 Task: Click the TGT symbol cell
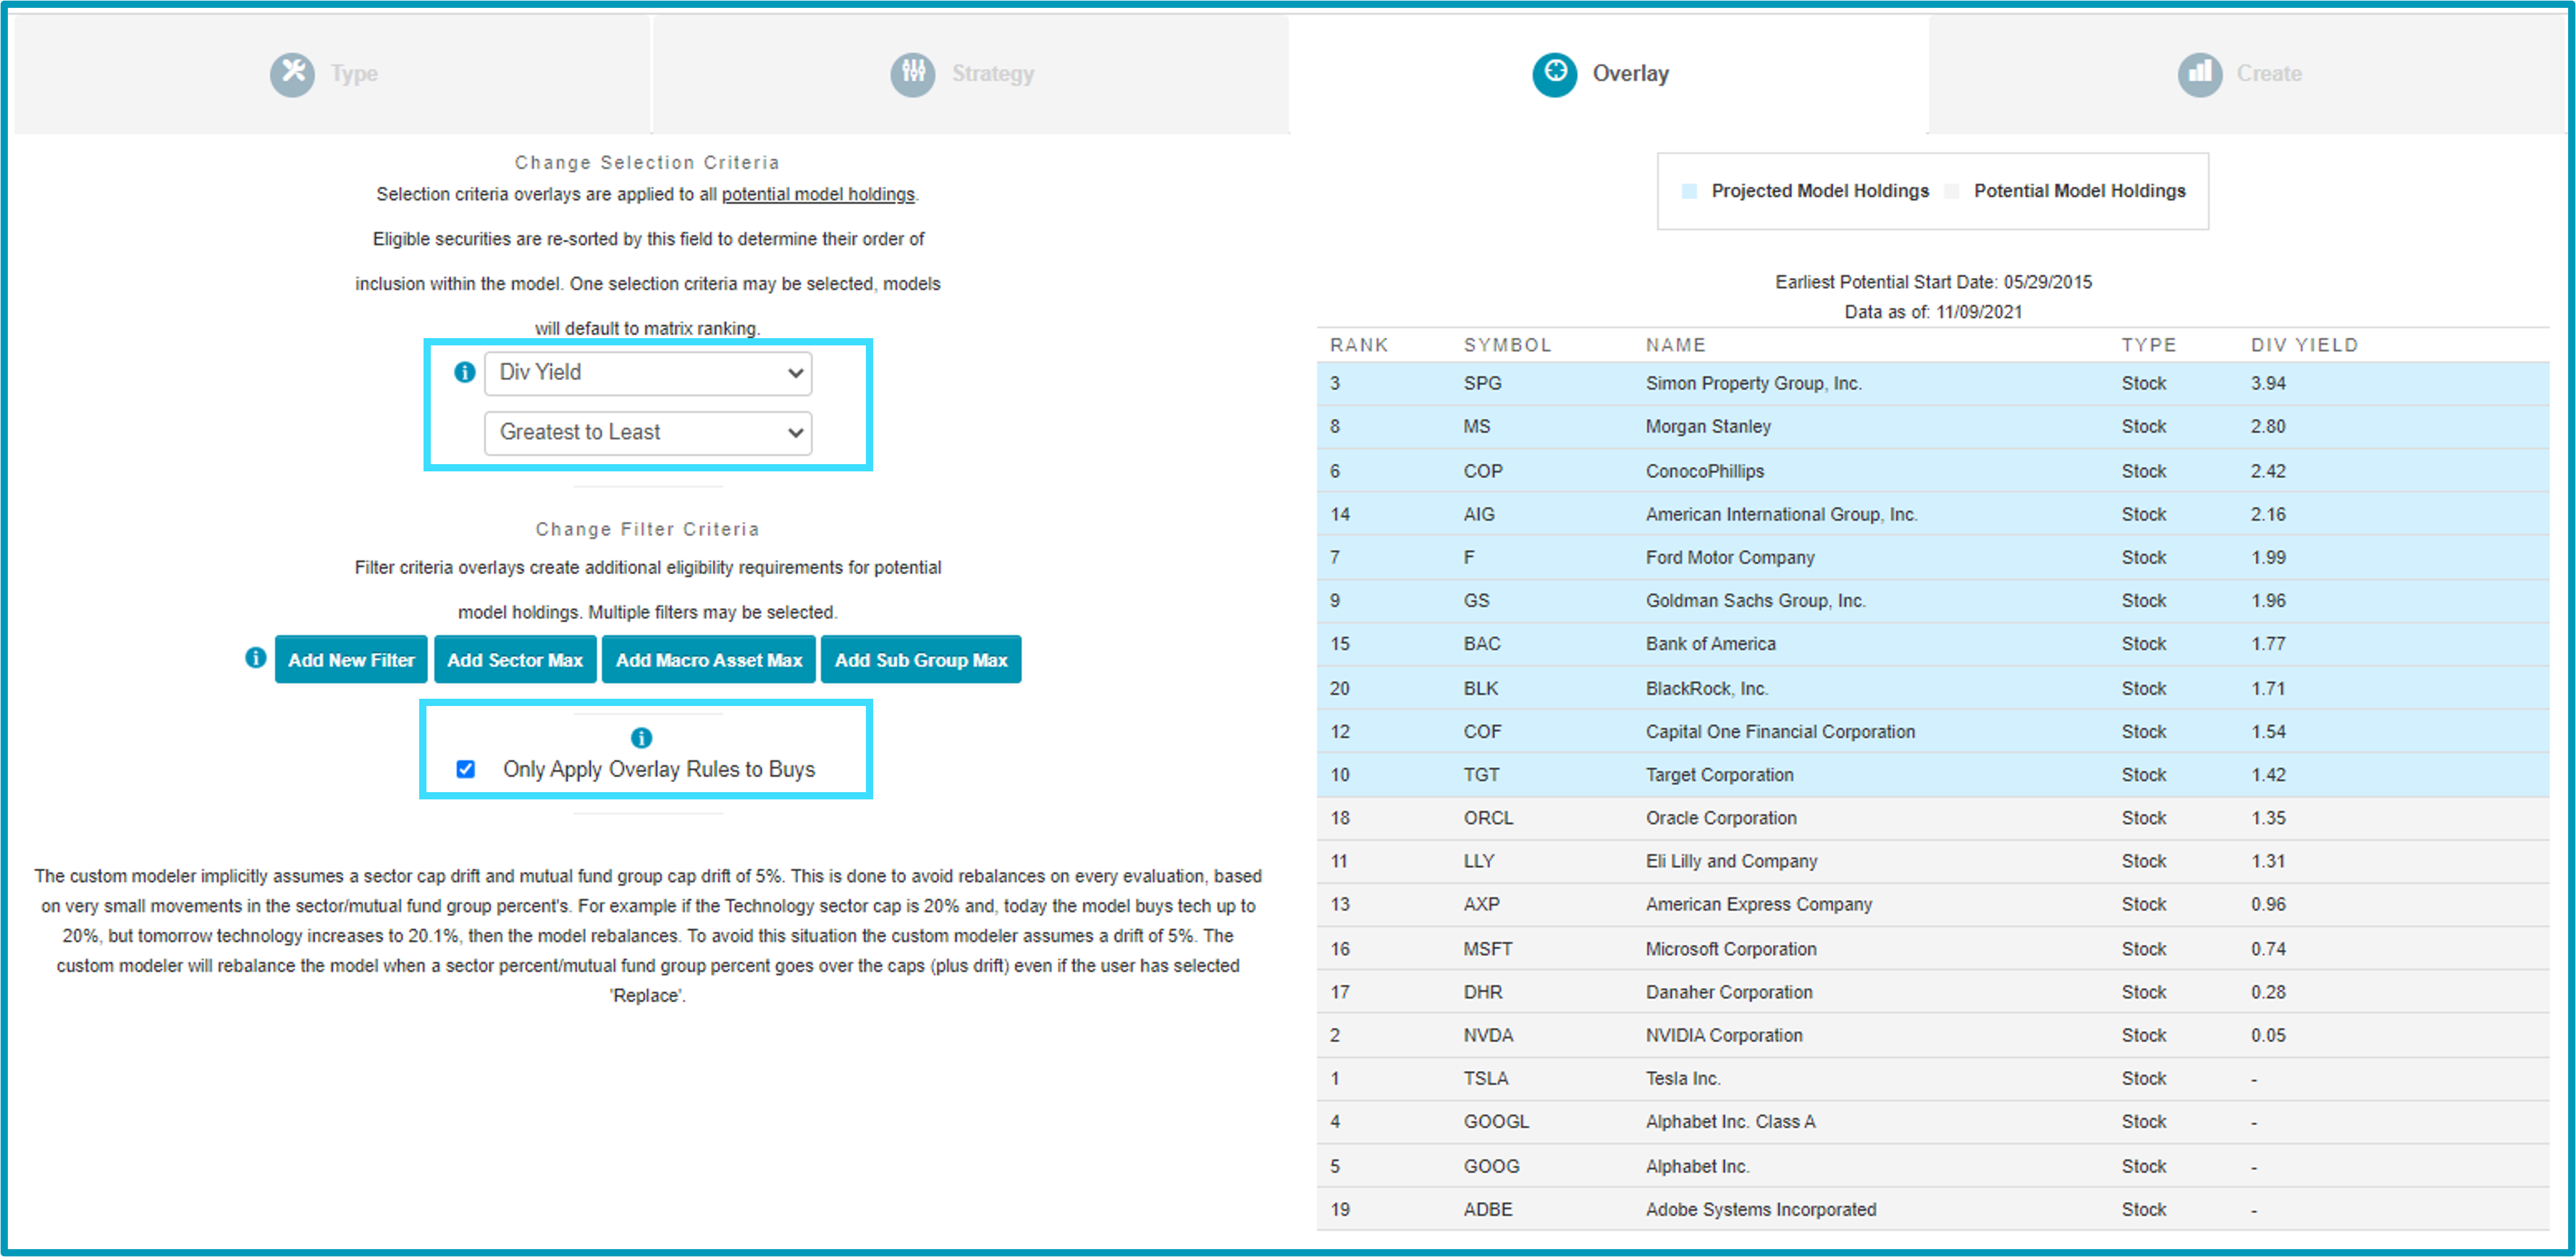tap(1481, 775)
